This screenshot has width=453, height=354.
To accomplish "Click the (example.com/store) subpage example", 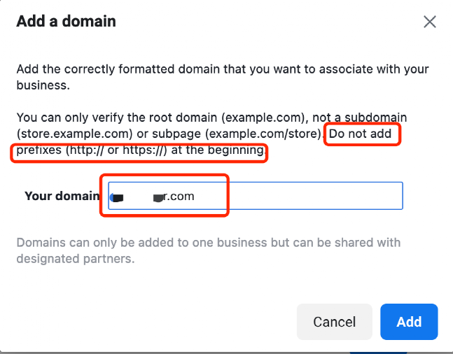I will coord(265,134).
